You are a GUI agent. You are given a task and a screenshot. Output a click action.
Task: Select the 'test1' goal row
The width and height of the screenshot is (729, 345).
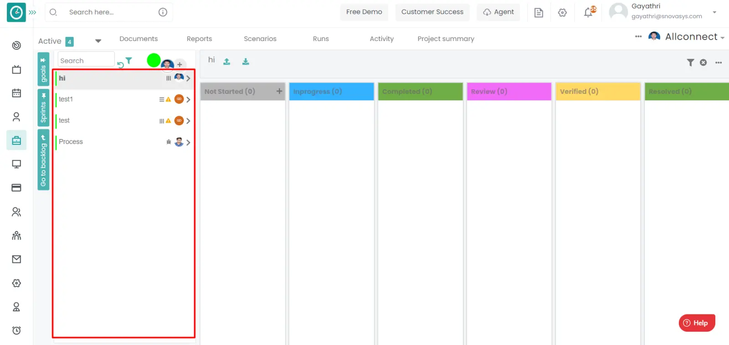tap(123, 99)
